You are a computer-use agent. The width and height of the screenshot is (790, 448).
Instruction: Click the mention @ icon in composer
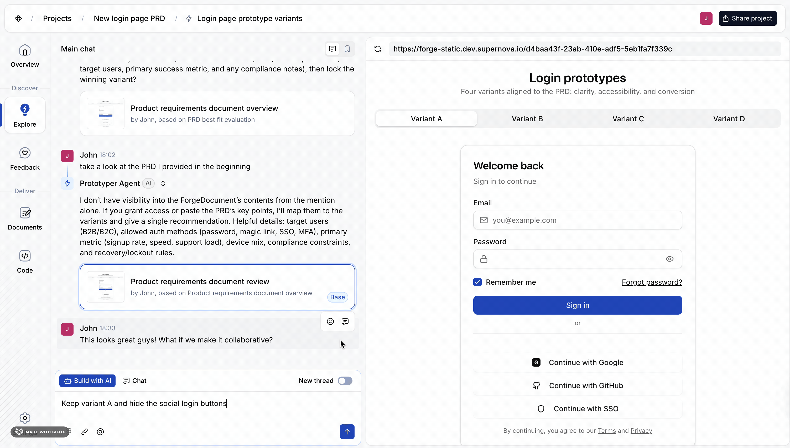click(100, 432)
